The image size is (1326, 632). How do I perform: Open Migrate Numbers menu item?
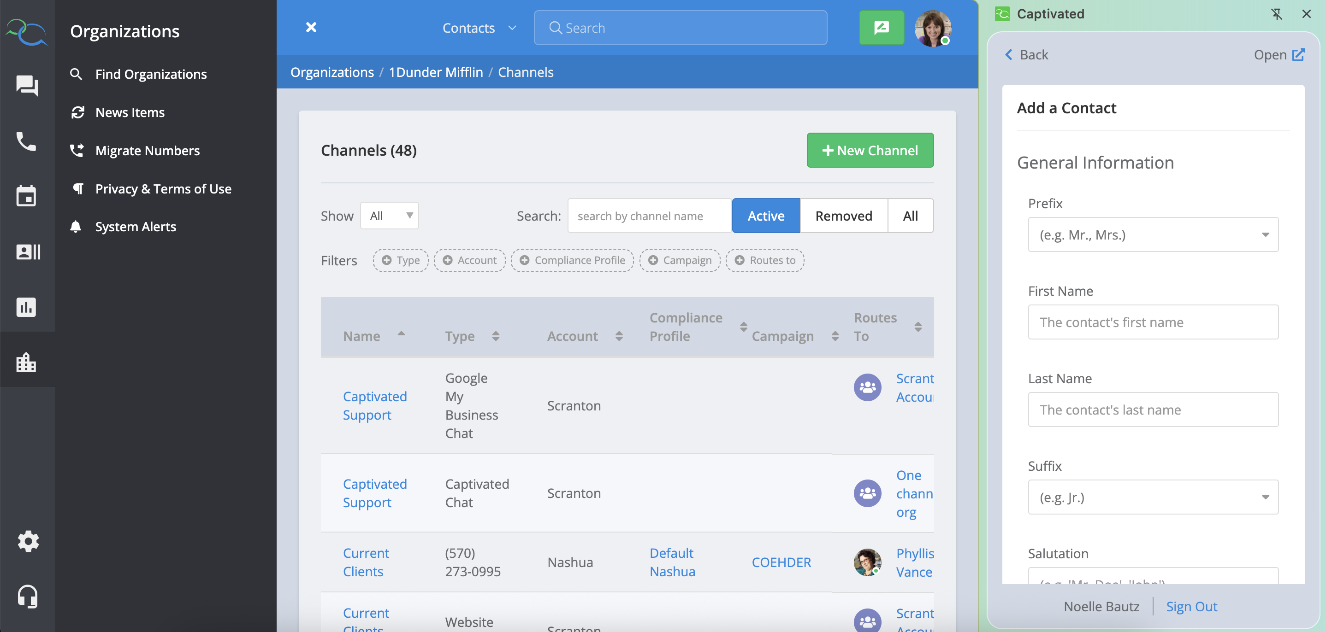147,150
